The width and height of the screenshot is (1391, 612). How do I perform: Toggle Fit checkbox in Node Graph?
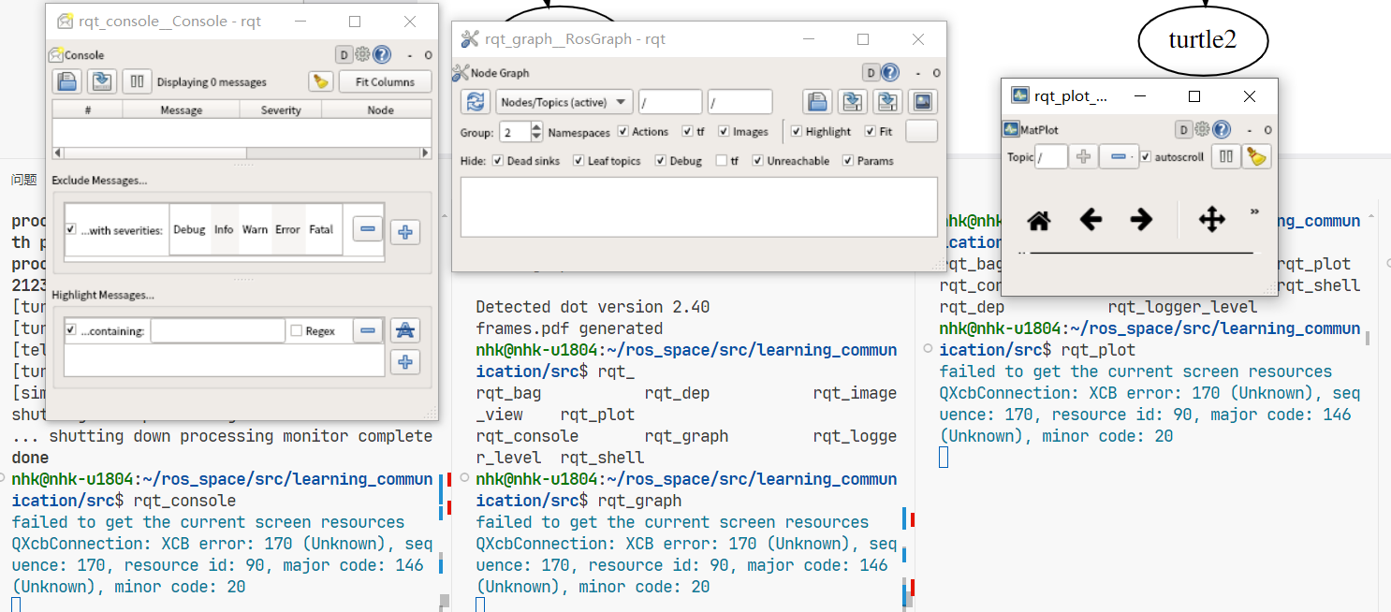click(871, 132)
